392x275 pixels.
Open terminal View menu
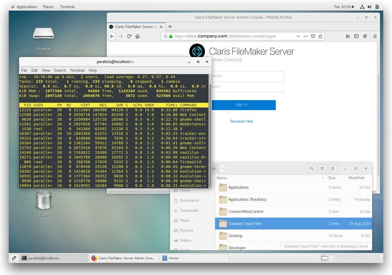tap(46, 70)
